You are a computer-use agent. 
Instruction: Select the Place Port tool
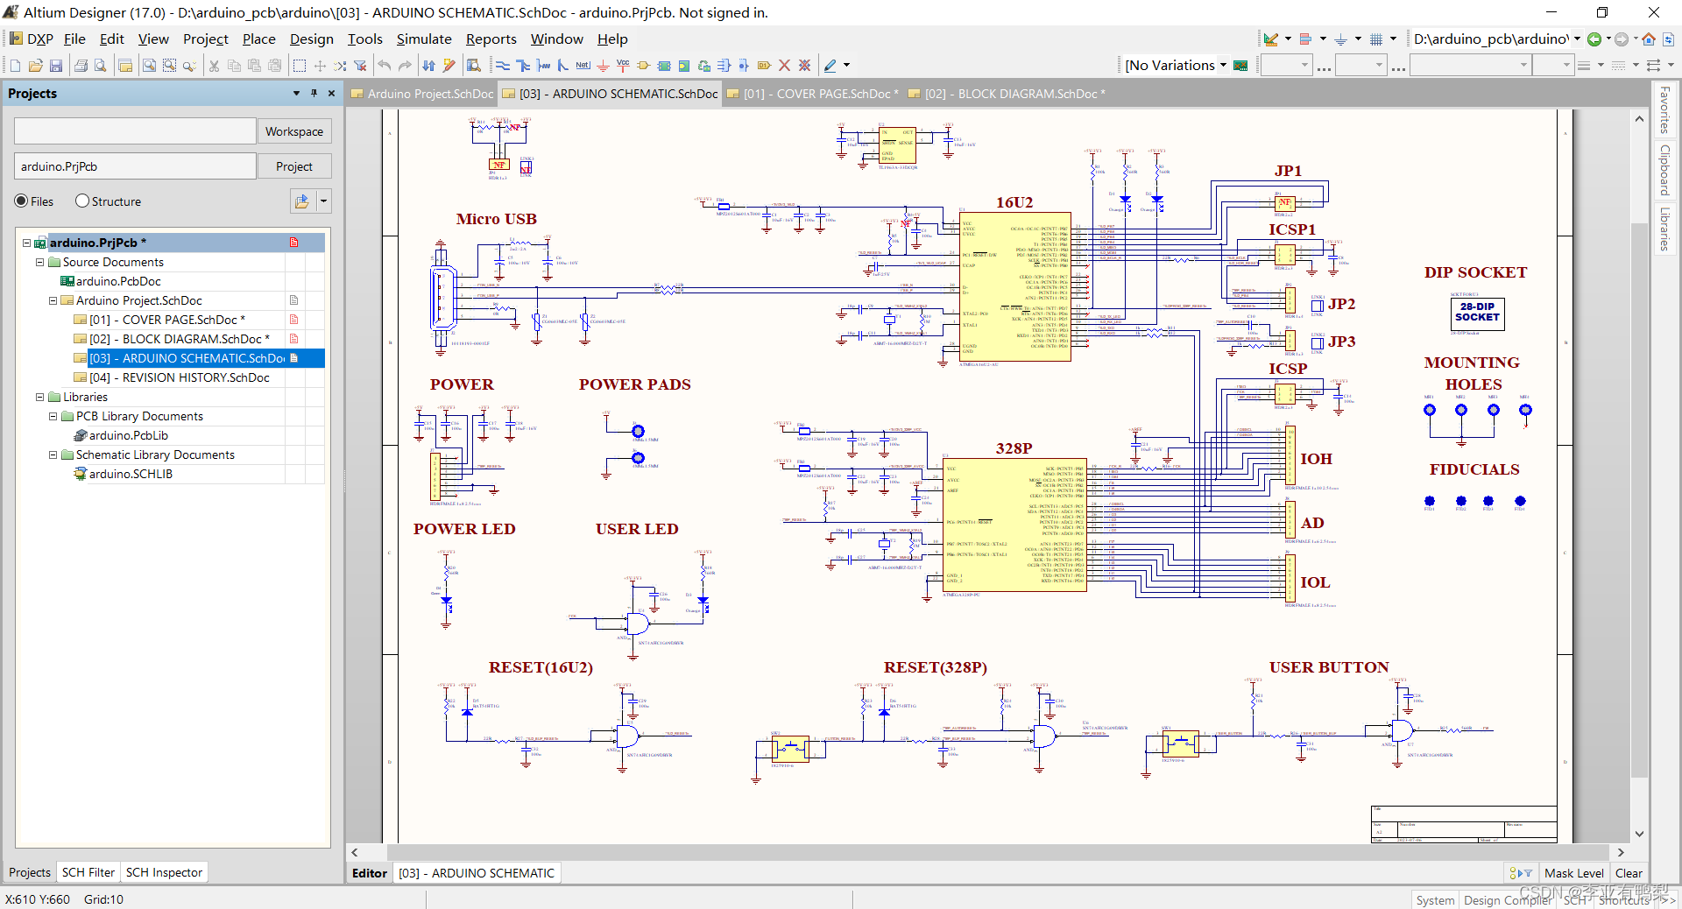[x=764, y=66]
